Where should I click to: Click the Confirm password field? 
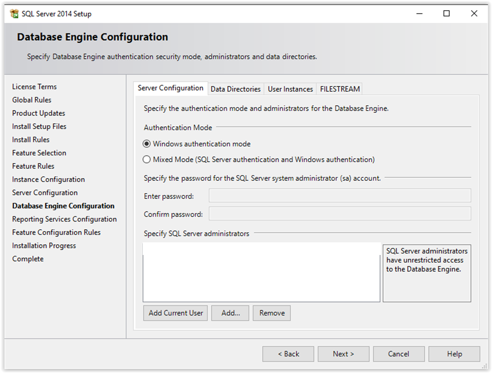[340, 214]
